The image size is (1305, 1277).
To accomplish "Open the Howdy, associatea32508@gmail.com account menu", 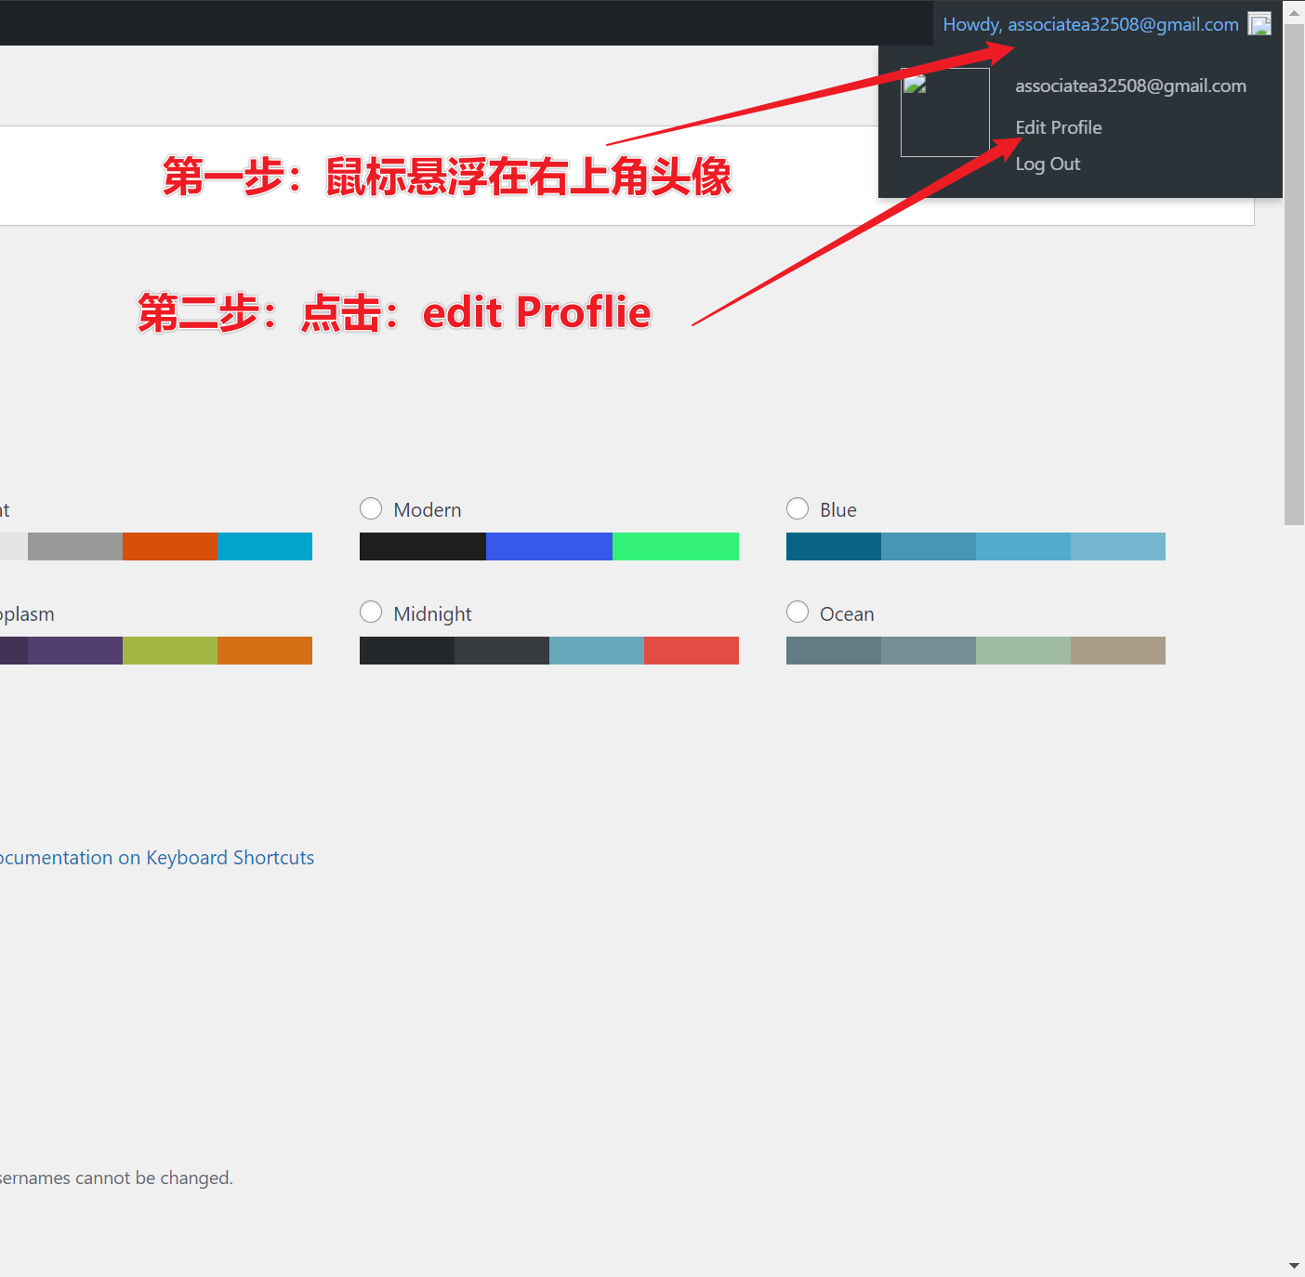I will click(1088, 23).
